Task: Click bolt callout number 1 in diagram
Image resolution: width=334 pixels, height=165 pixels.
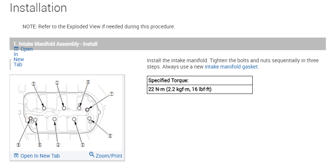Action: click(57, 82)
